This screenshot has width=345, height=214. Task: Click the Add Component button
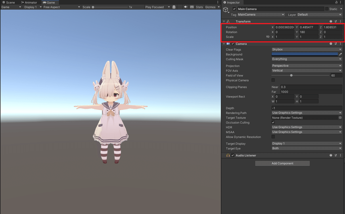click(282, 163)
